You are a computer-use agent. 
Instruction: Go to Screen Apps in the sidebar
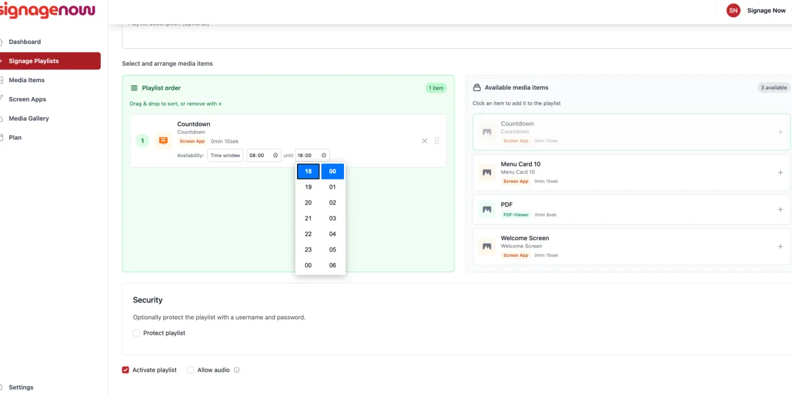coord(27,99)
